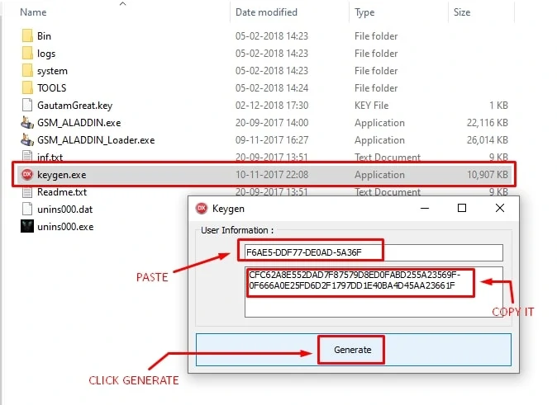Select the file name GSM_ALADDIN_Loader.exe
Image resolution: width=557 pixels, height=405 pixels.
(96, 140)
